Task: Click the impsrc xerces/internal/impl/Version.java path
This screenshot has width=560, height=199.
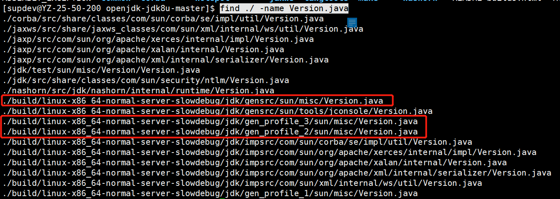Action: pos(269,153)
